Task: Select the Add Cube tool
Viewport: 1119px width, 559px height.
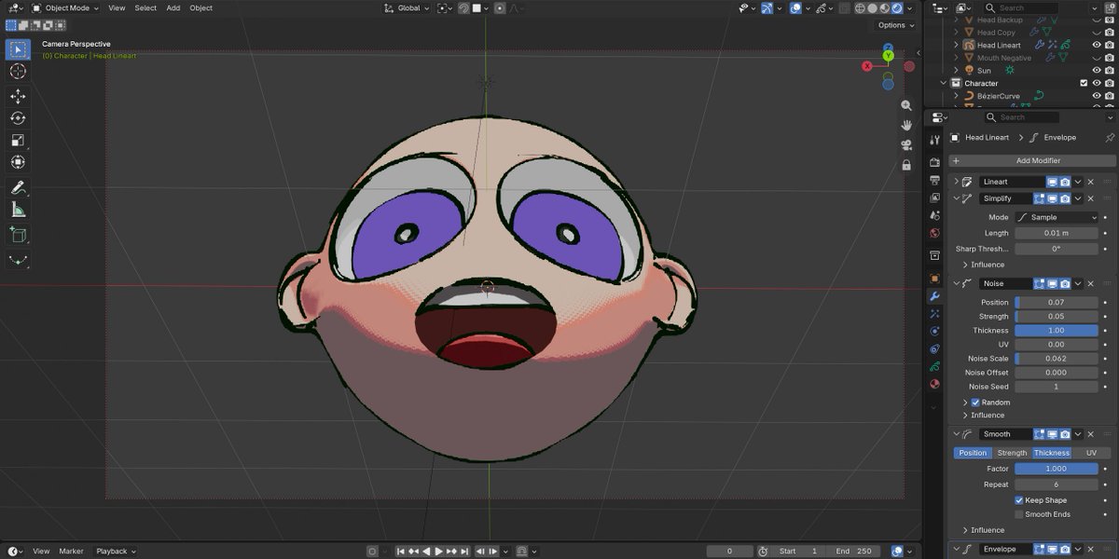Action: [18, 235]
